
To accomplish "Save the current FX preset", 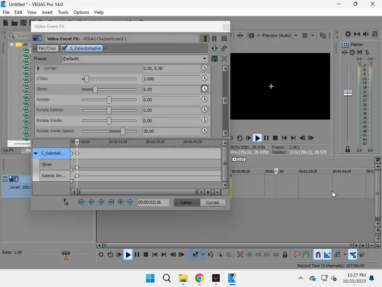I will (x=215, y=59).
